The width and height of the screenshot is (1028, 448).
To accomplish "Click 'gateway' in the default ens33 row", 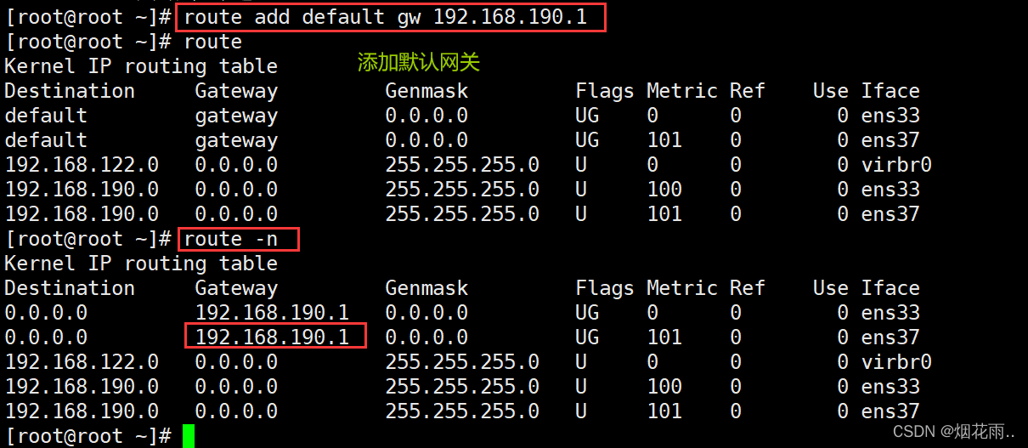I will (236, 116).
